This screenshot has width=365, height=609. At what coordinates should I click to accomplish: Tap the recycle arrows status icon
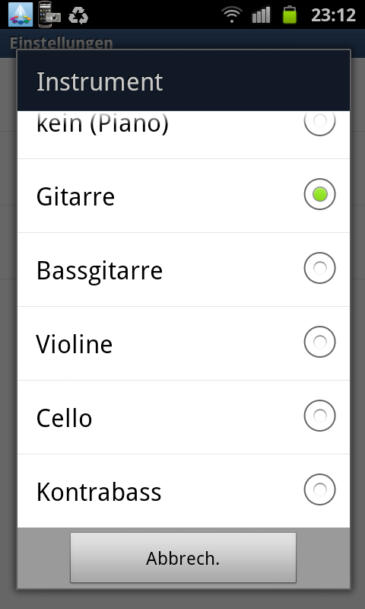78,16
